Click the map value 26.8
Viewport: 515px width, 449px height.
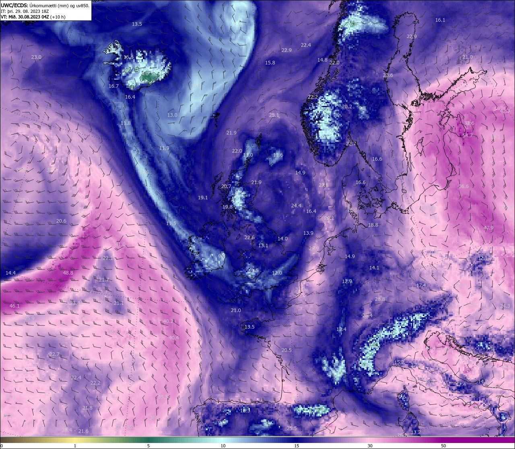click(x=380, y=299)
